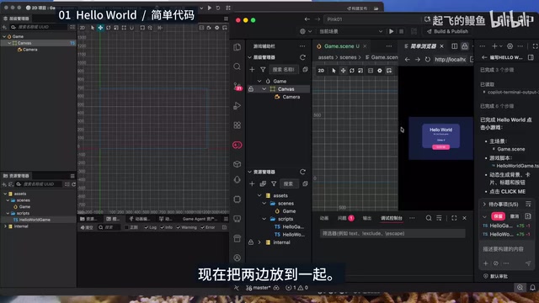
Task: Select the rotate tool in front scene toolbar
Action: pos(352,71)
